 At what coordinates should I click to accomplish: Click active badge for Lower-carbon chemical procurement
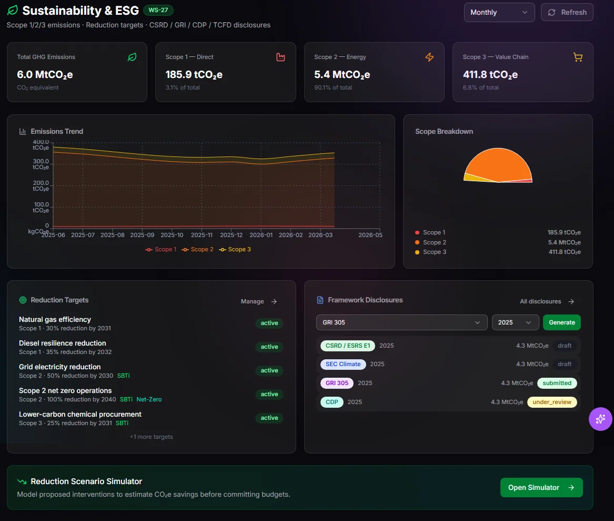click(269, 418)
